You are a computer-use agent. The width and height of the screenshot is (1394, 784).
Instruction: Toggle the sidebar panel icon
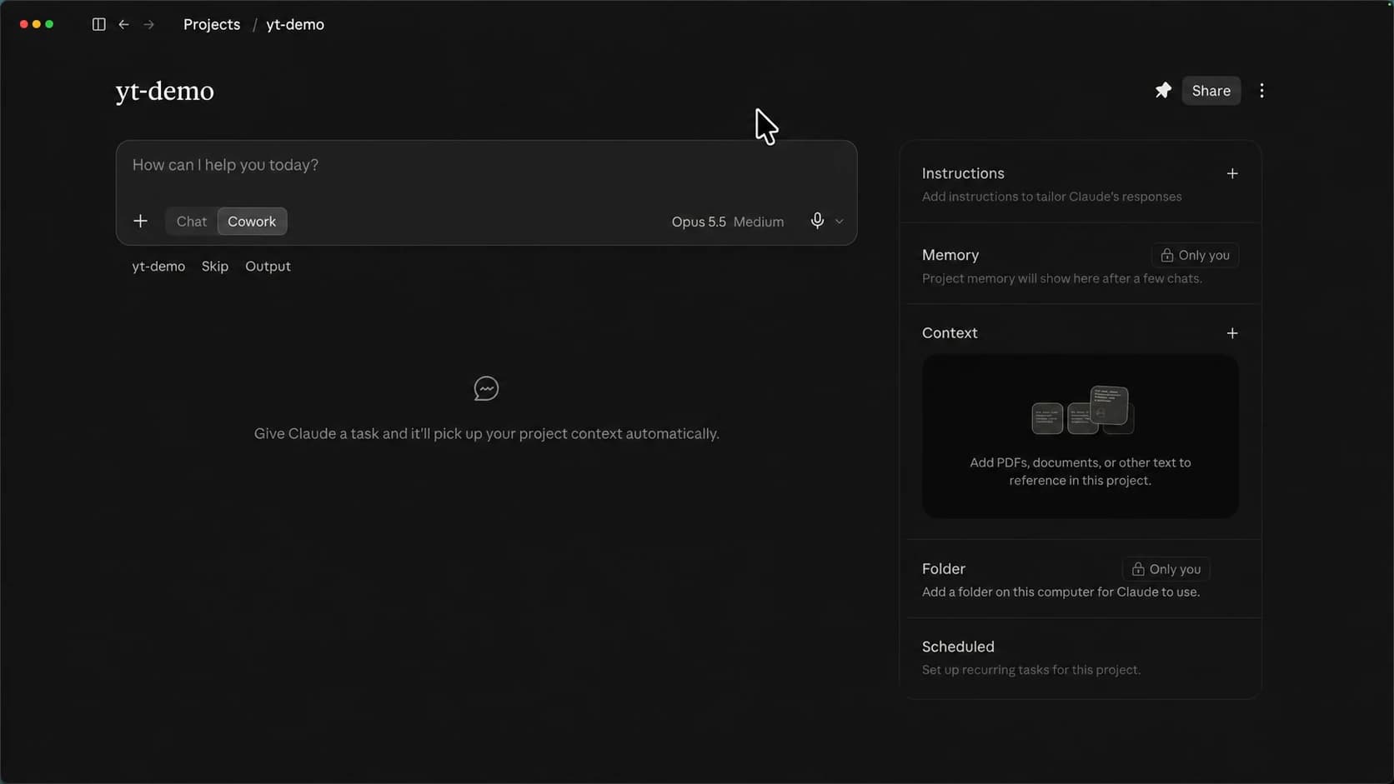click(98, 24)
